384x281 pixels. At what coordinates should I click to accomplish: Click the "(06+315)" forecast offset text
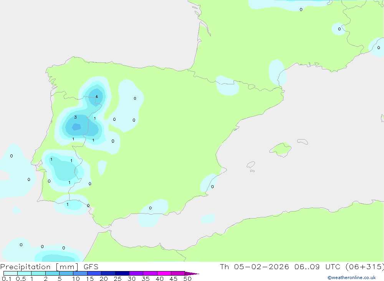tap(365, 267)
